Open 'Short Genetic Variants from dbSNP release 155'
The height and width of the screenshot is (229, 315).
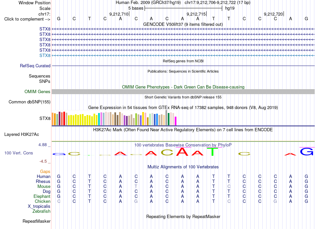[183, 97]
